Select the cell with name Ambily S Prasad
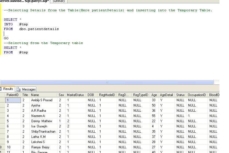The height and width of the screenshot is (153, 229). click(x=43, y=100)
